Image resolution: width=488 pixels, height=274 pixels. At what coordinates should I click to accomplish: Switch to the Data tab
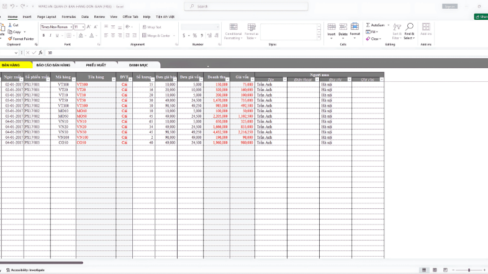(85, 17)
